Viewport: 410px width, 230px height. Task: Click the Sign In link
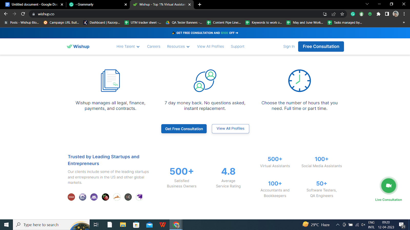coord(289,47)
